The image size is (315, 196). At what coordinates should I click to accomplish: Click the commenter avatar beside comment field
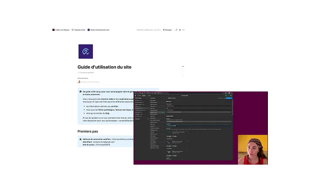point(79,82)
